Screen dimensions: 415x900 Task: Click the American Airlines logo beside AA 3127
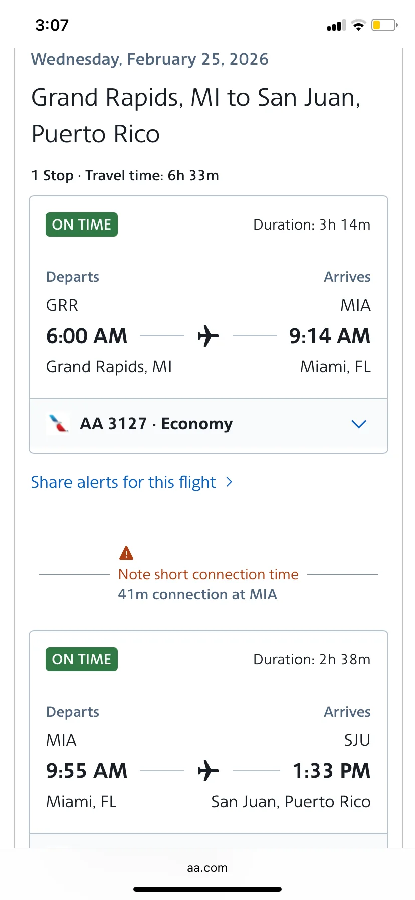coord(58,424)
